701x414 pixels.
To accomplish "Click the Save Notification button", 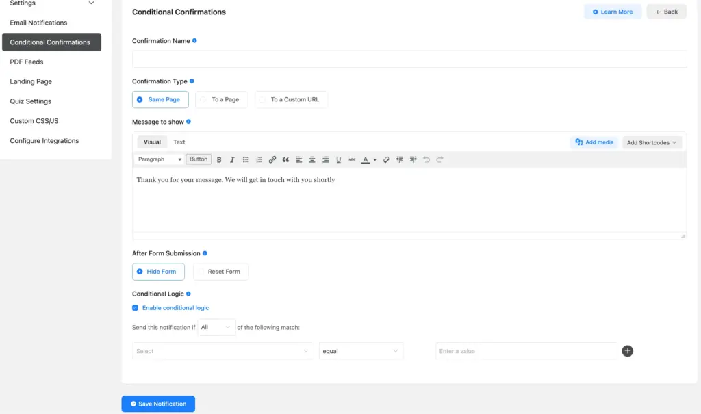I will click(x=158, y=404).
